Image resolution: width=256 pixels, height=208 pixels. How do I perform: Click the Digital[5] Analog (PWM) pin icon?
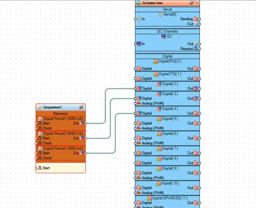139,128
